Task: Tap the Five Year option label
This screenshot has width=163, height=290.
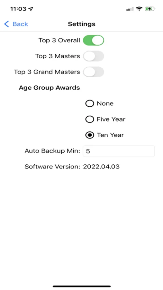Action: point(111,119)
